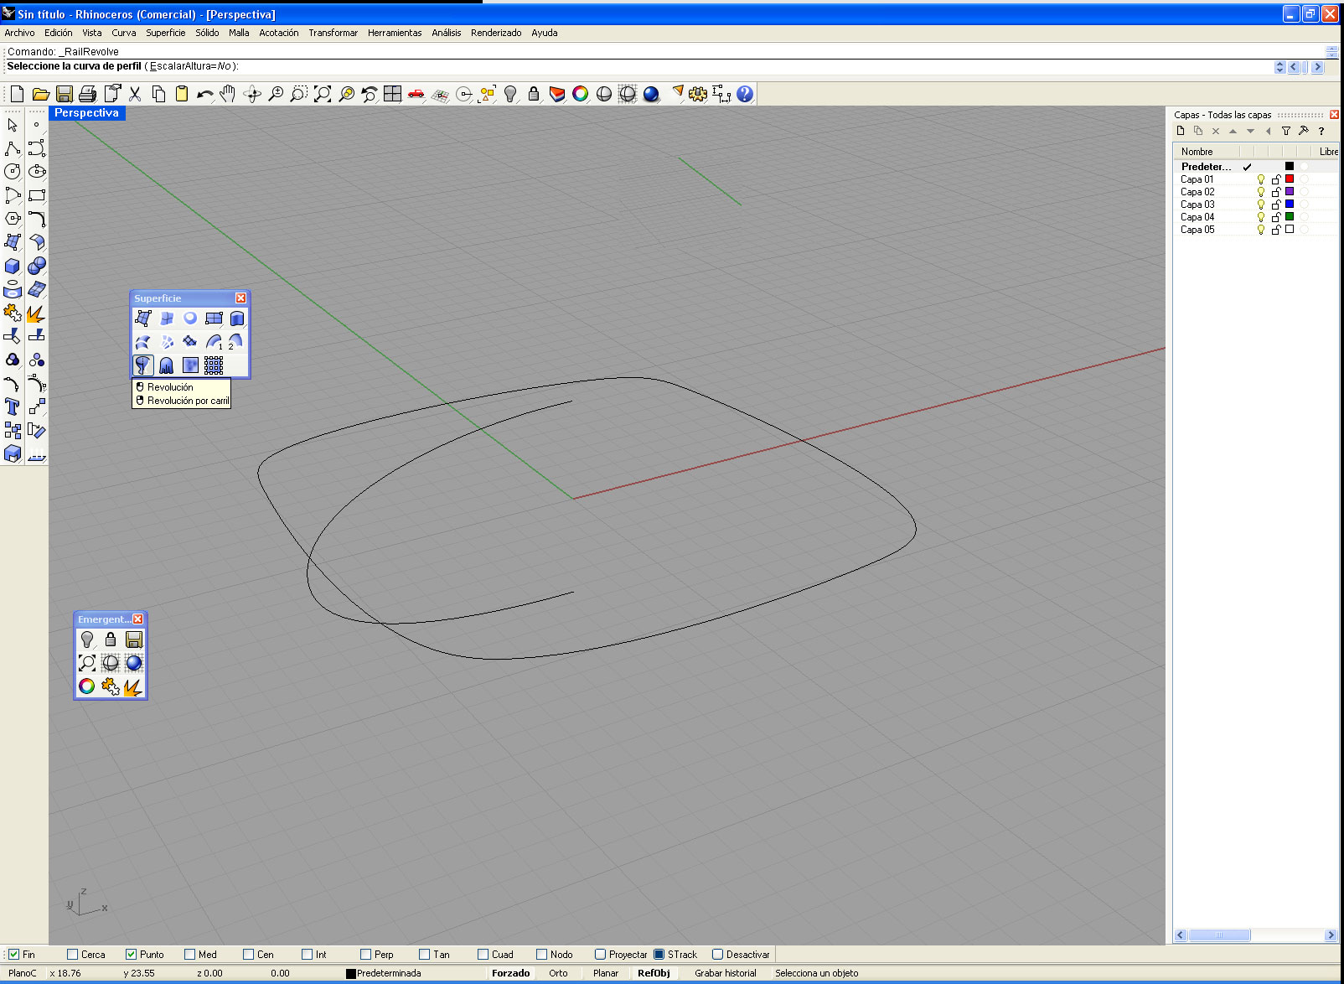Click the red color swatch of Capa 01
The height and width of the screenshot is (984, 1344).
tap(1290, 179)
